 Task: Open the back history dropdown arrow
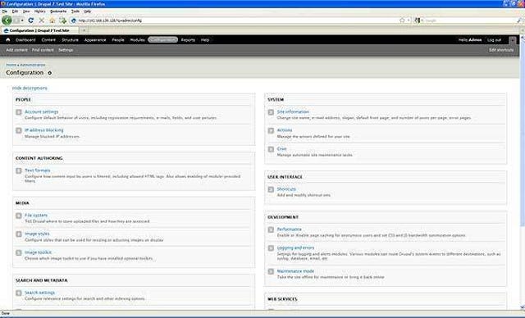point(22,20)
